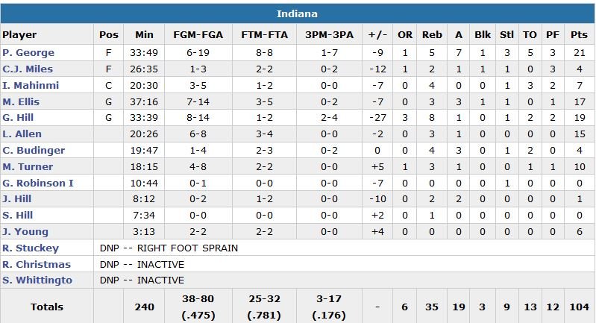Click J. Hill player name
The image size is (596, 323).
(17, 199)
